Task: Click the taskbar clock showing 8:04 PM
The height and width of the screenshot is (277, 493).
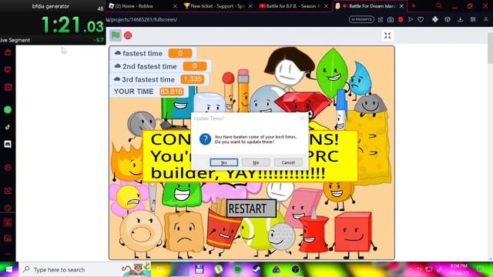Action: coord(459,269)
